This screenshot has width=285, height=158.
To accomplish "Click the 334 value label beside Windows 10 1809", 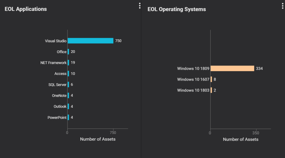I will pos(259,68).
